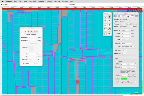Open the Rotation Free dropdown

[x=126, y=44]
